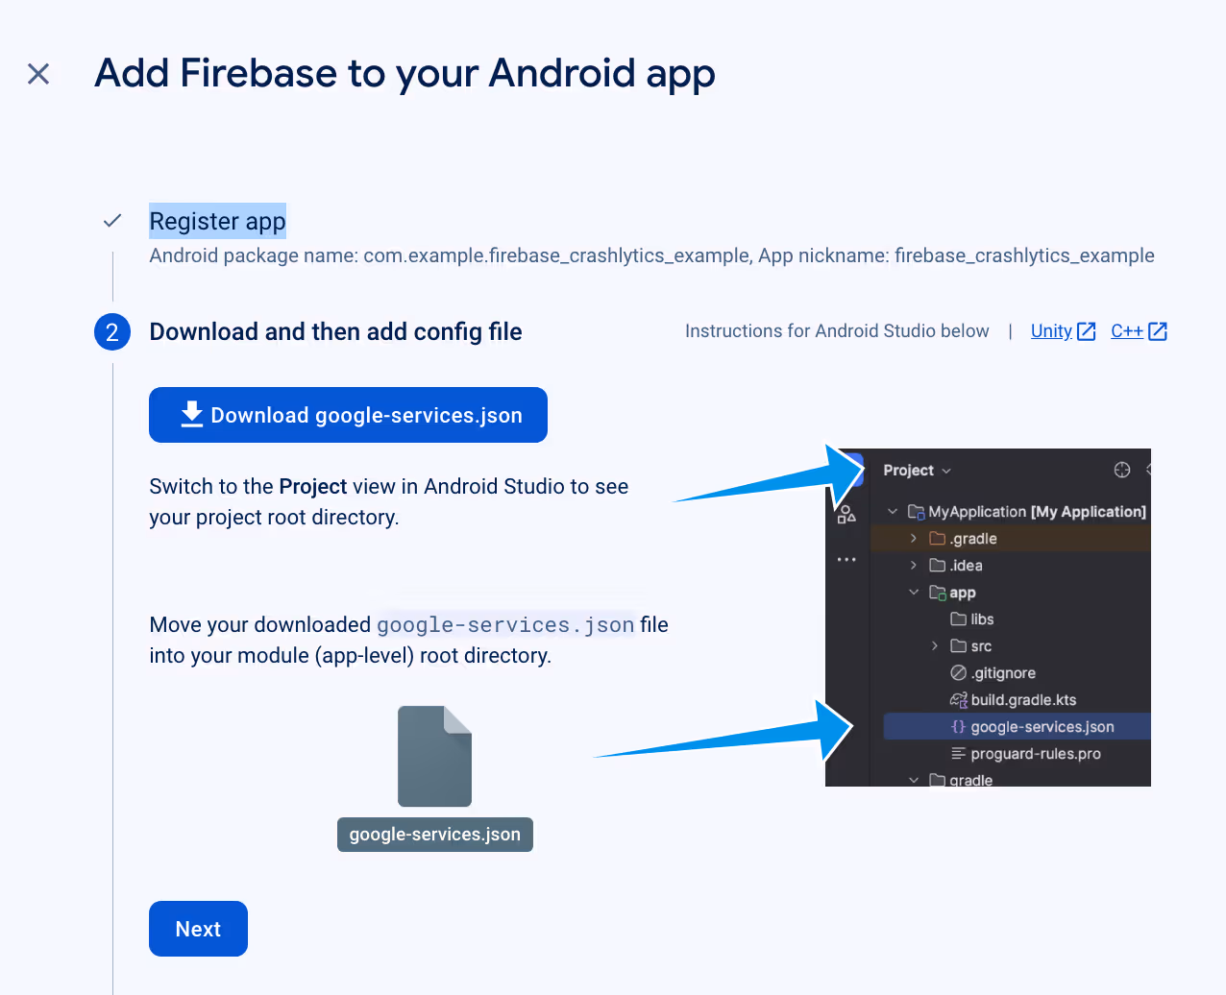Click the Register app step heading

coord(217,221)
